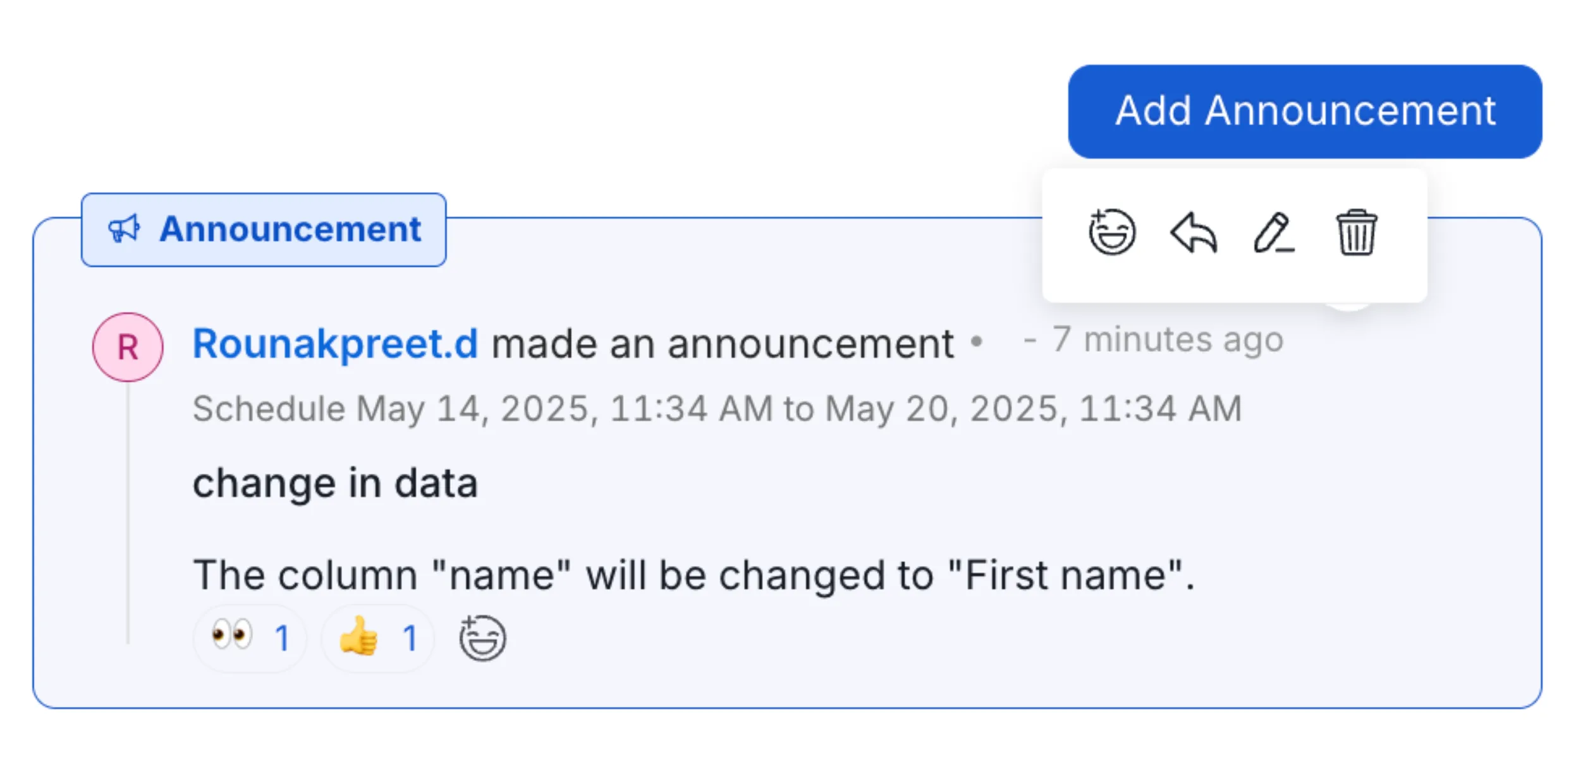Open the reaction picker in the hover toolbar
The width and height of the screenshot is (1583, 777).
click(x=1112, y=232)
